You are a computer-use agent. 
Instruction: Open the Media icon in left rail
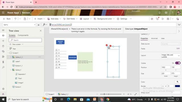click(3, 51)
